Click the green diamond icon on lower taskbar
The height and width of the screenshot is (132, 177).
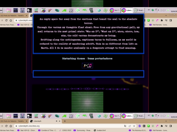(78, 116)
